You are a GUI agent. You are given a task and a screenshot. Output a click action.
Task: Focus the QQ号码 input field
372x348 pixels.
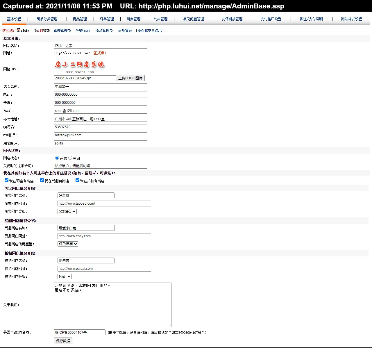pos(101,127)
